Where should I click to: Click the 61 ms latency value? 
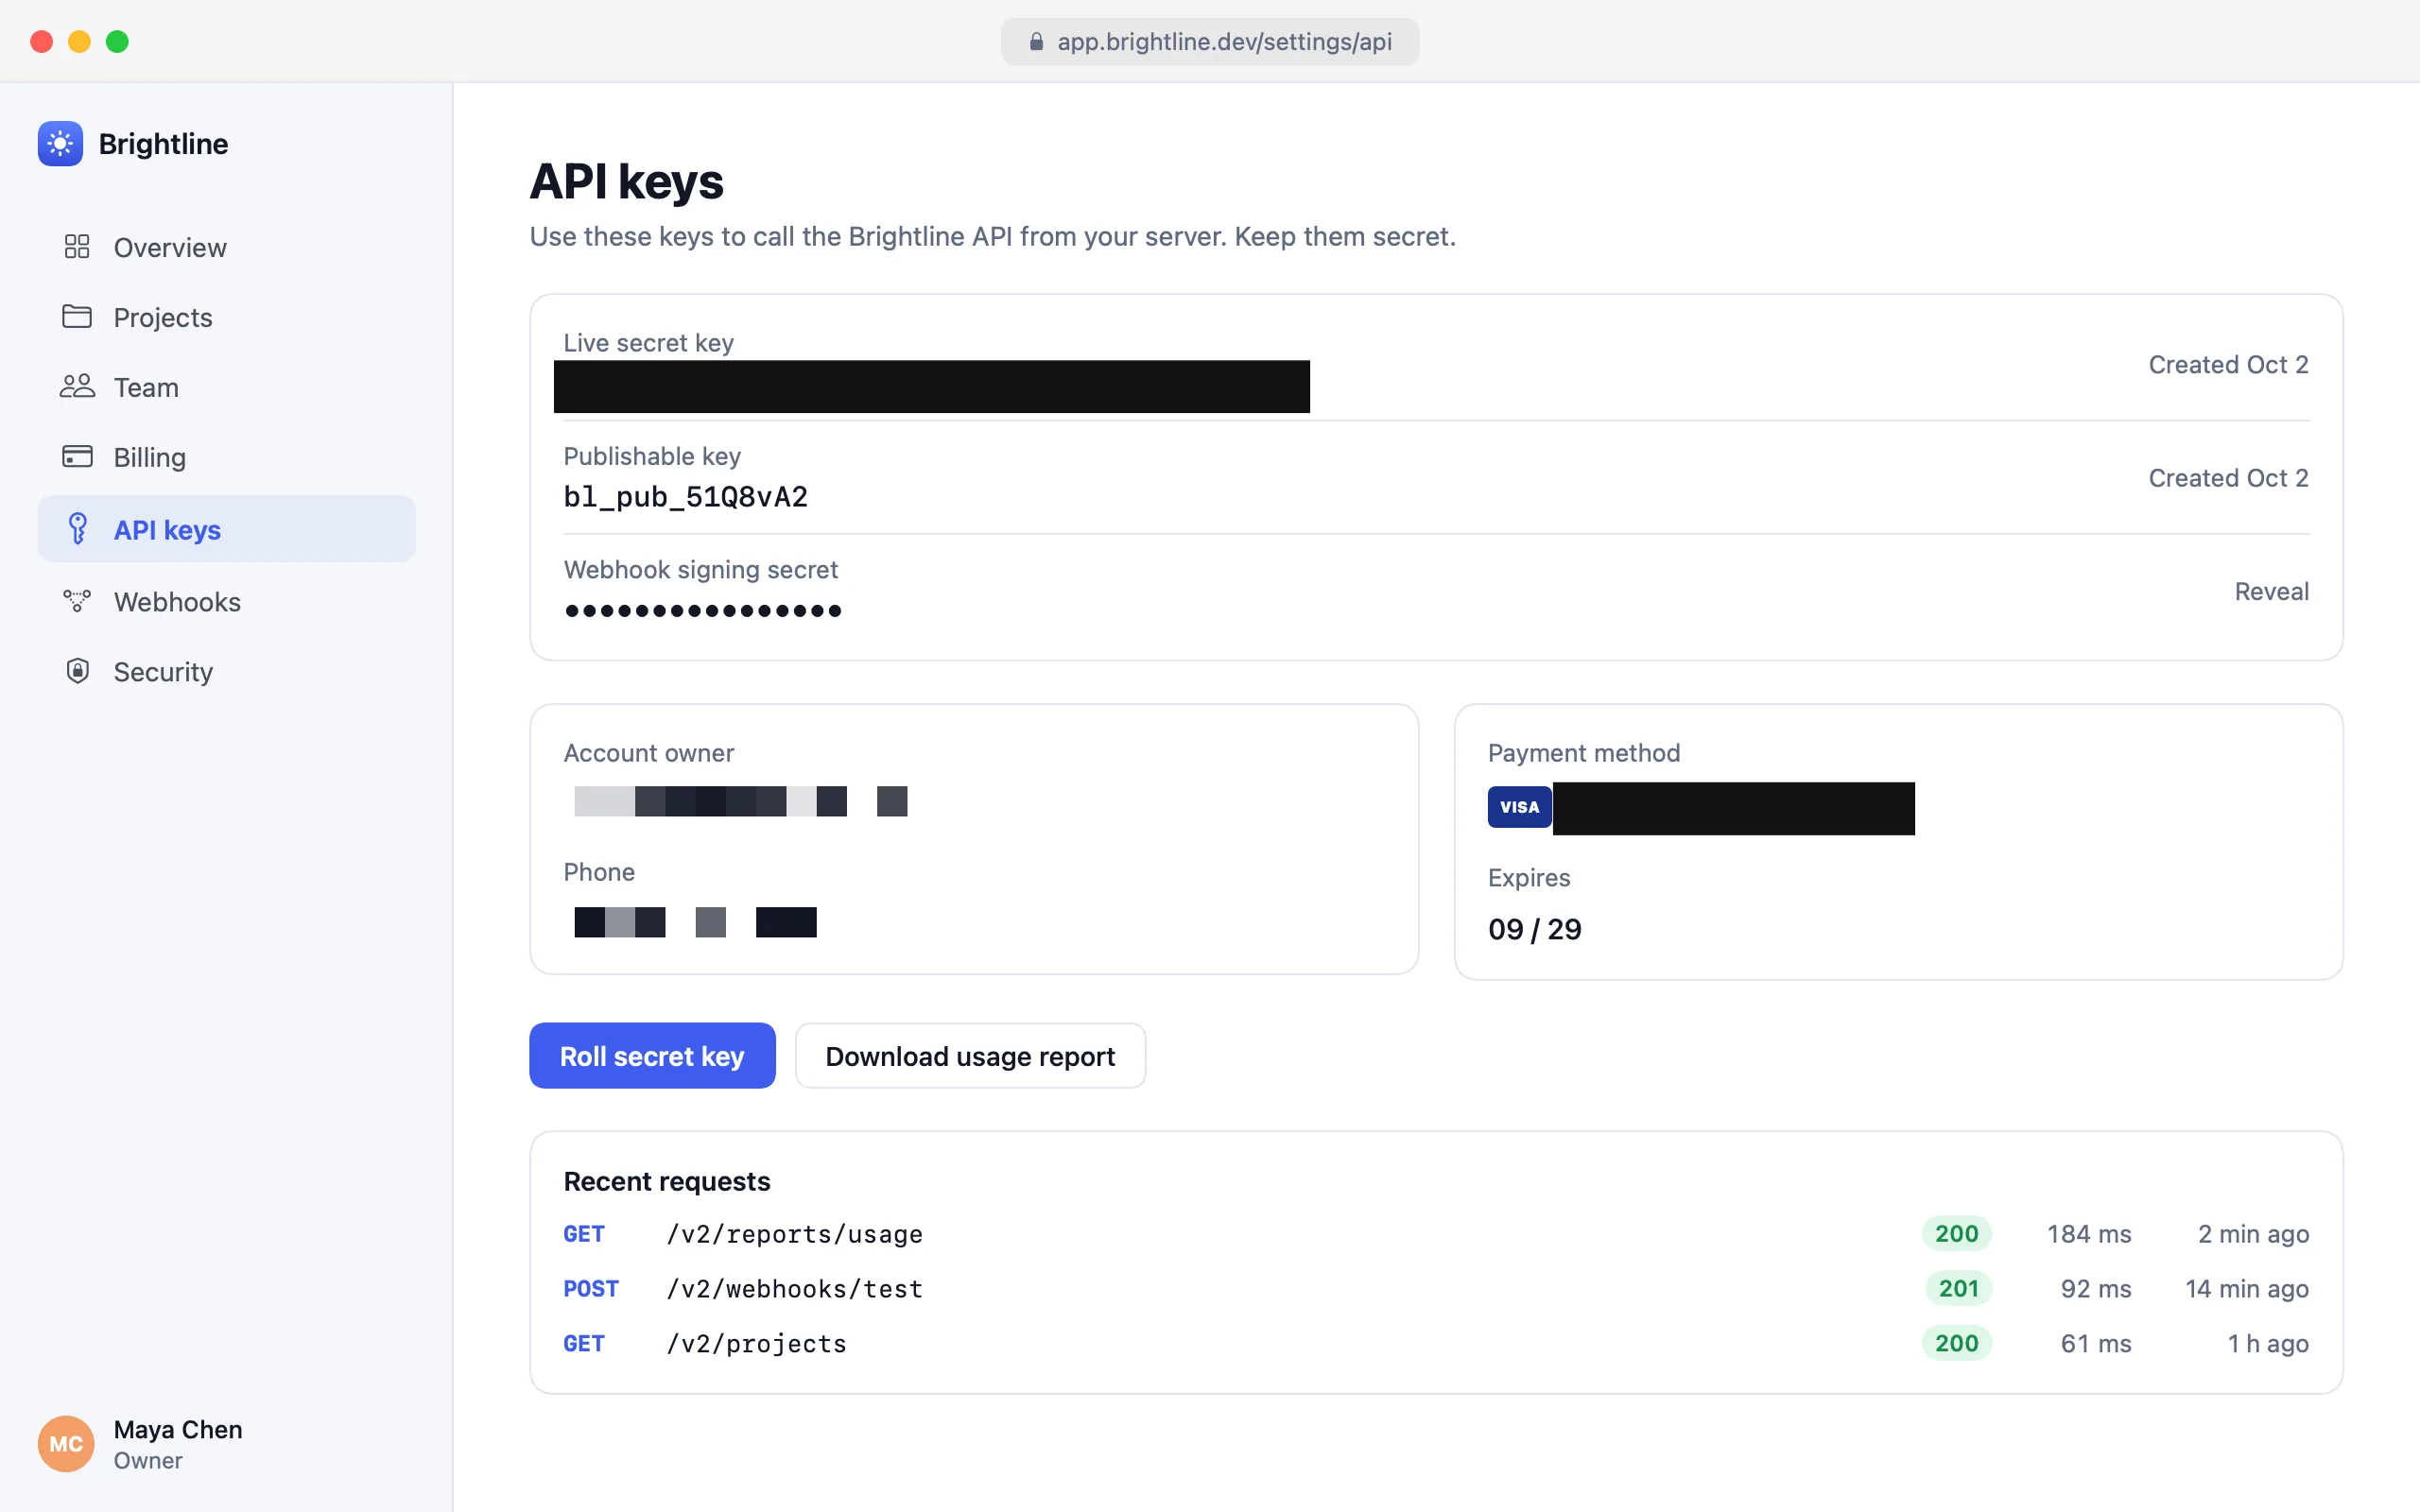click(x=2095, y=1343)
